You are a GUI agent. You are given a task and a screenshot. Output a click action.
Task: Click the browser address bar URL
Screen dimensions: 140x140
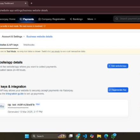[24, 10]
